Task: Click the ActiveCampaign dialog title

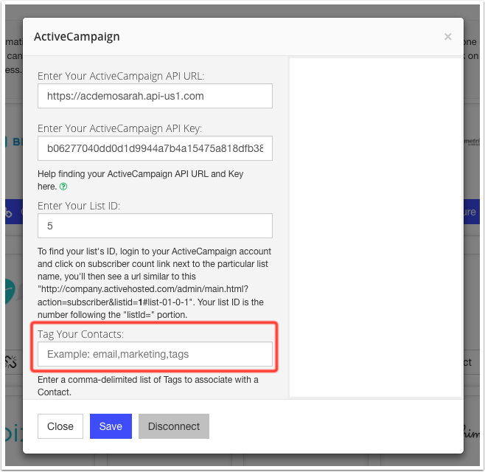Action: point(77,37)
